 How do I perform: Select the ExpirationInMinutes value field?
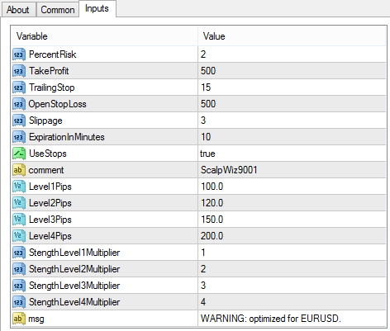(x=292, y=137)
